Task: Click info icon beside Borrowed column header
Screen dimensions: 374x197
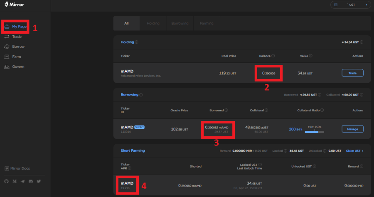Action: tap(226, 110)
